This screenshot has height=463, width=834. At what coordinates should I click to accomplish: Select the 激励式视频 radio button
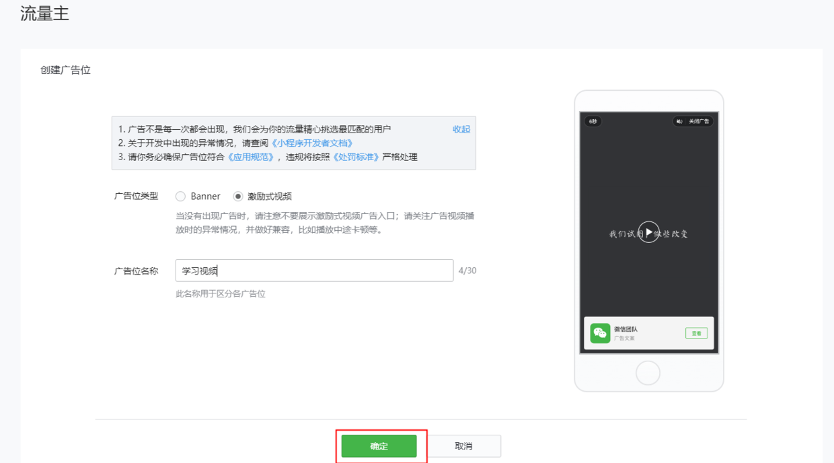pyautogui.click(x=237, y=197)
